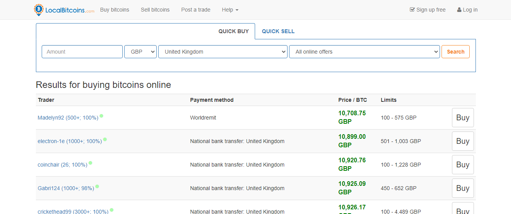Expand the Help dropdown menu
Screen dimensions: 511x214
tap(230, 10)
